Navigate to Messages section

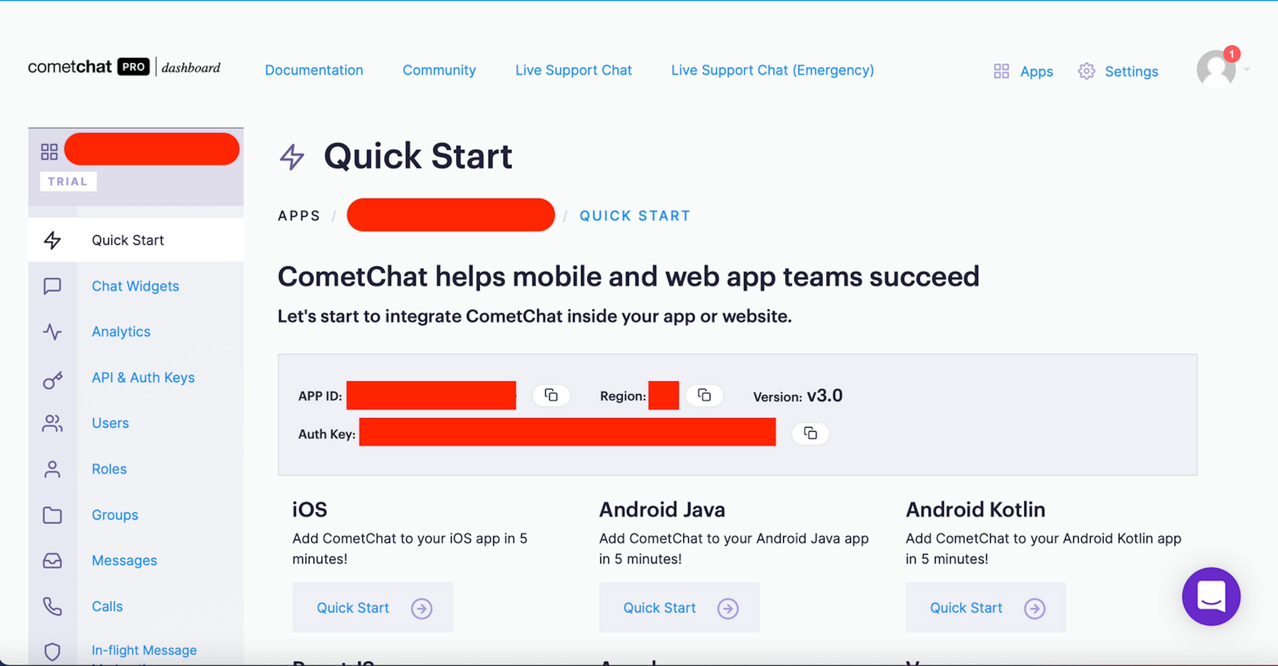tap(124, 560)
